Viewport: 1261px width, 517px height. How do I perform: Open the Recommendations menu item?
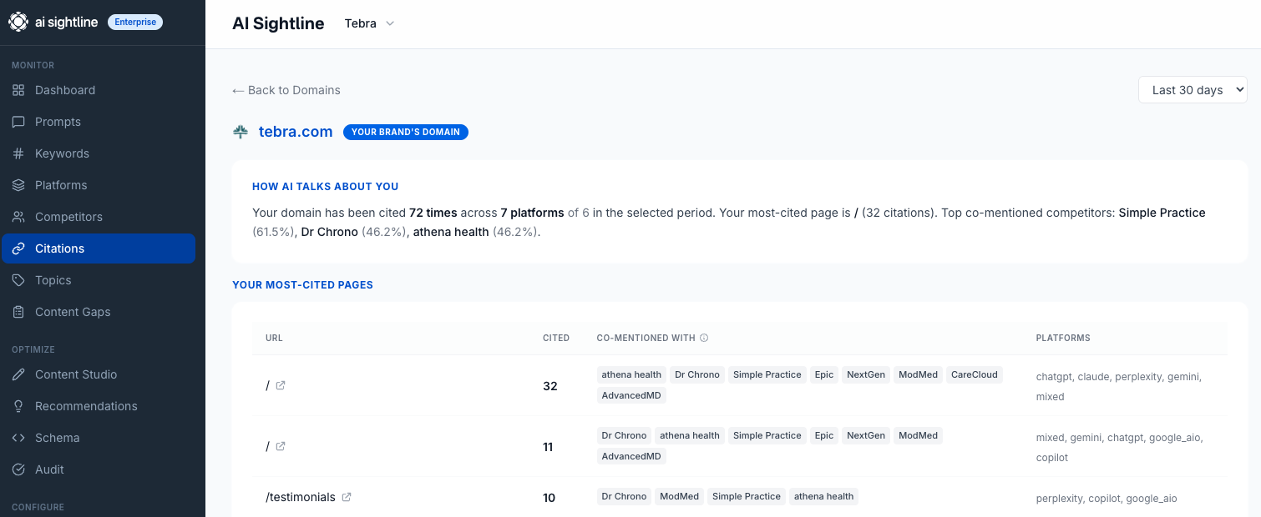[x=85, y=406]
